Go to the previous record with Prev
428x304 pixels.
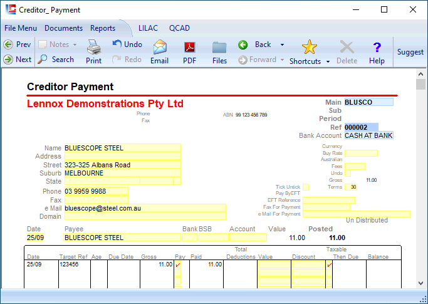pos(17,45)
